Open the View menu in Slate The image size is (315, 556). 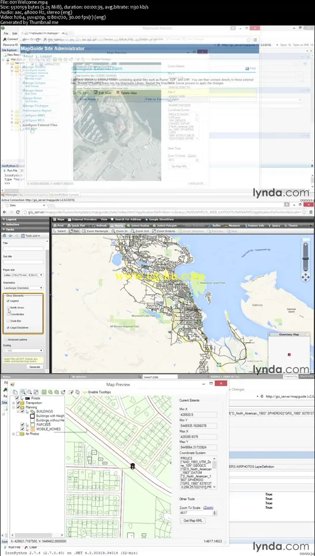[x=103, y=220]
